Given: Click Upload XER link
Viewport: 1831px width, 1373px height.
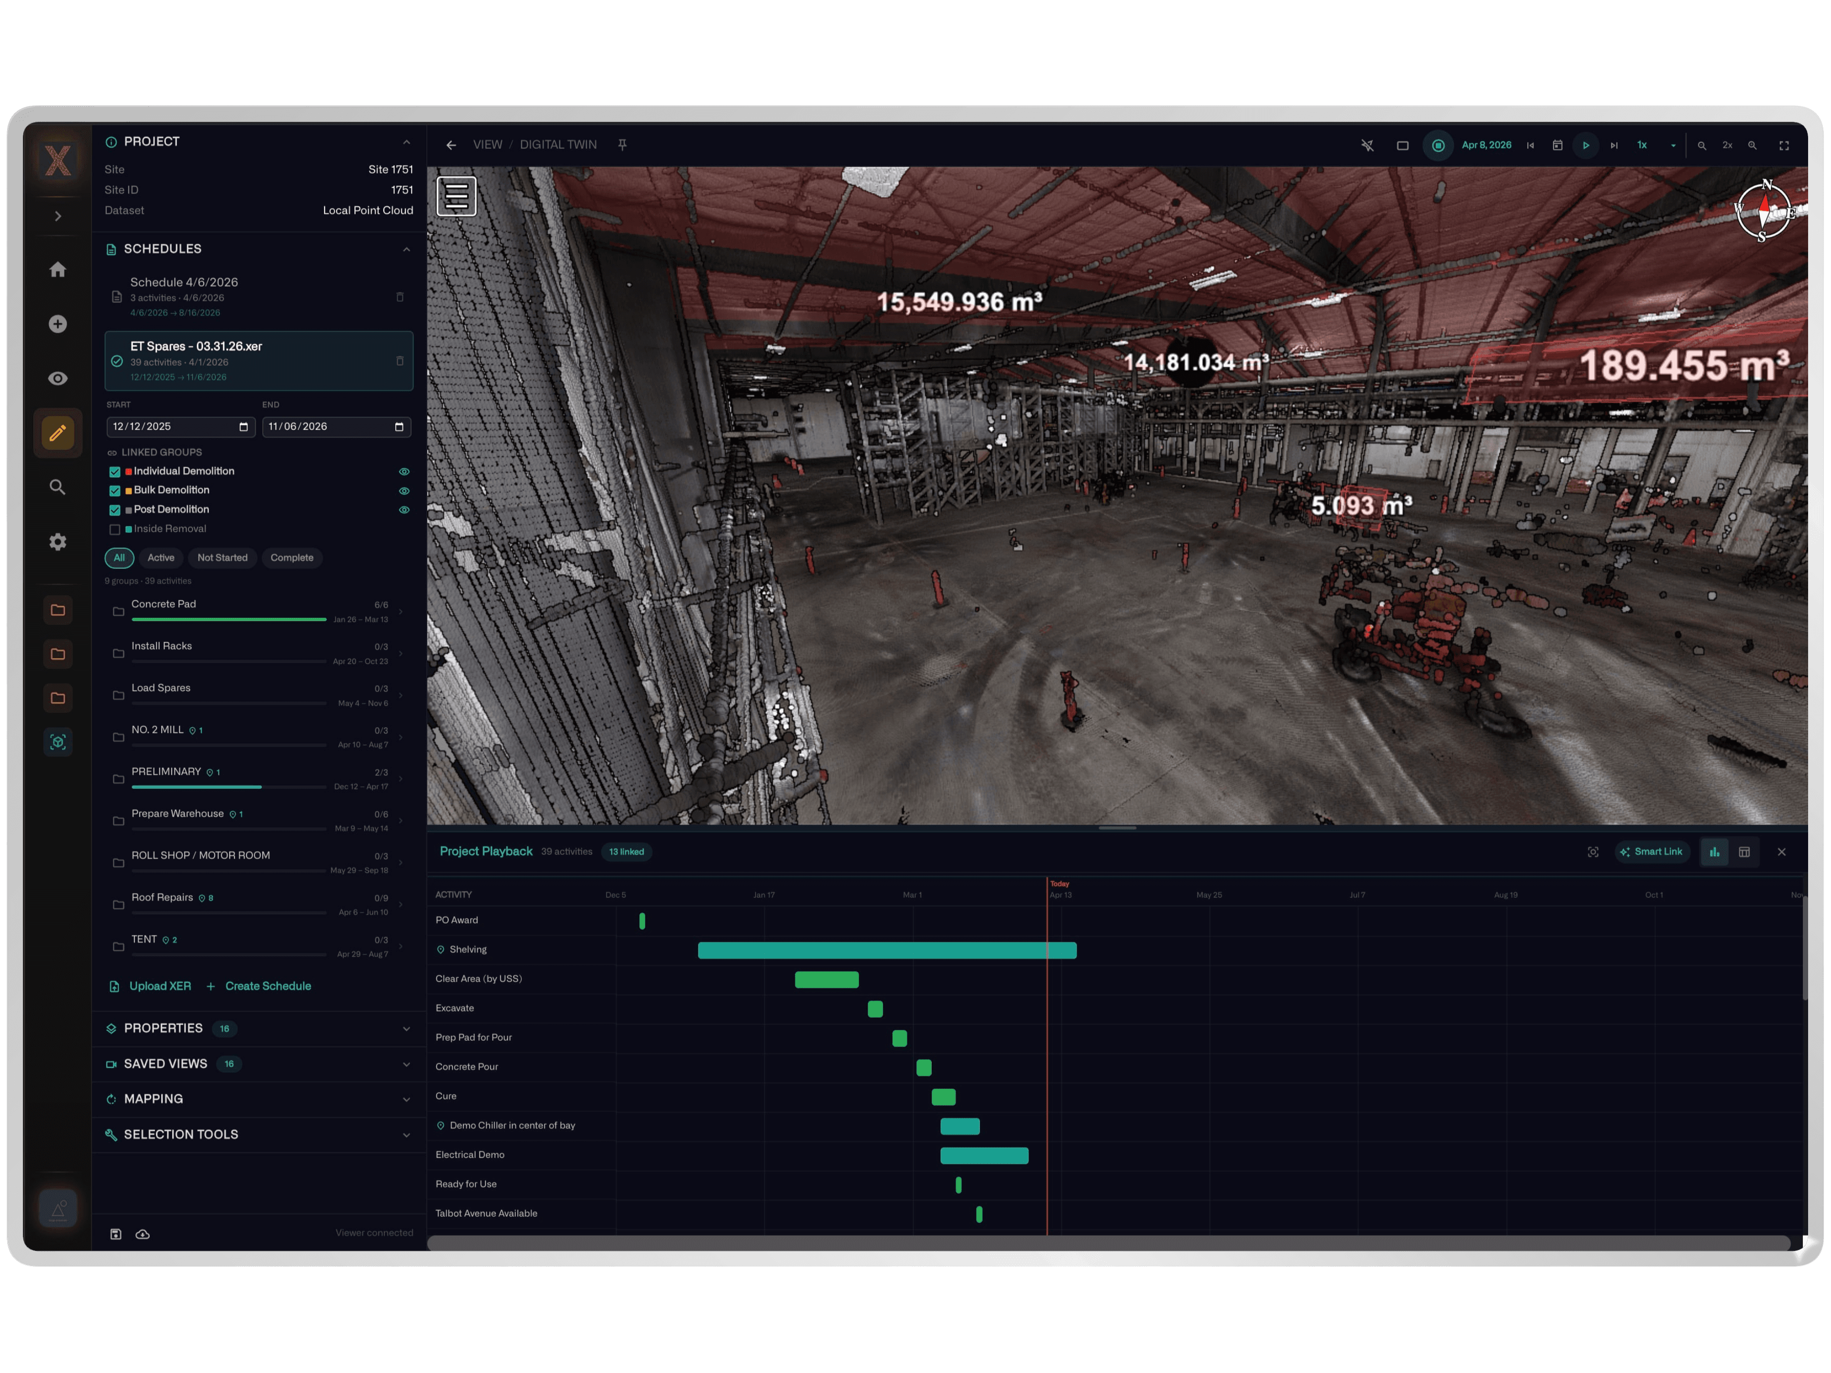Looking at the screenshot, I should point(151,986).
